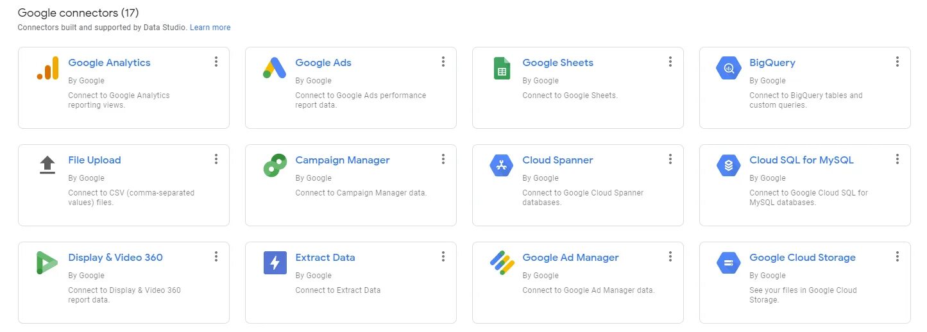Select the Campaign Manager connector card description
This screenshot has height=332, width=927.
pos(361,193)
